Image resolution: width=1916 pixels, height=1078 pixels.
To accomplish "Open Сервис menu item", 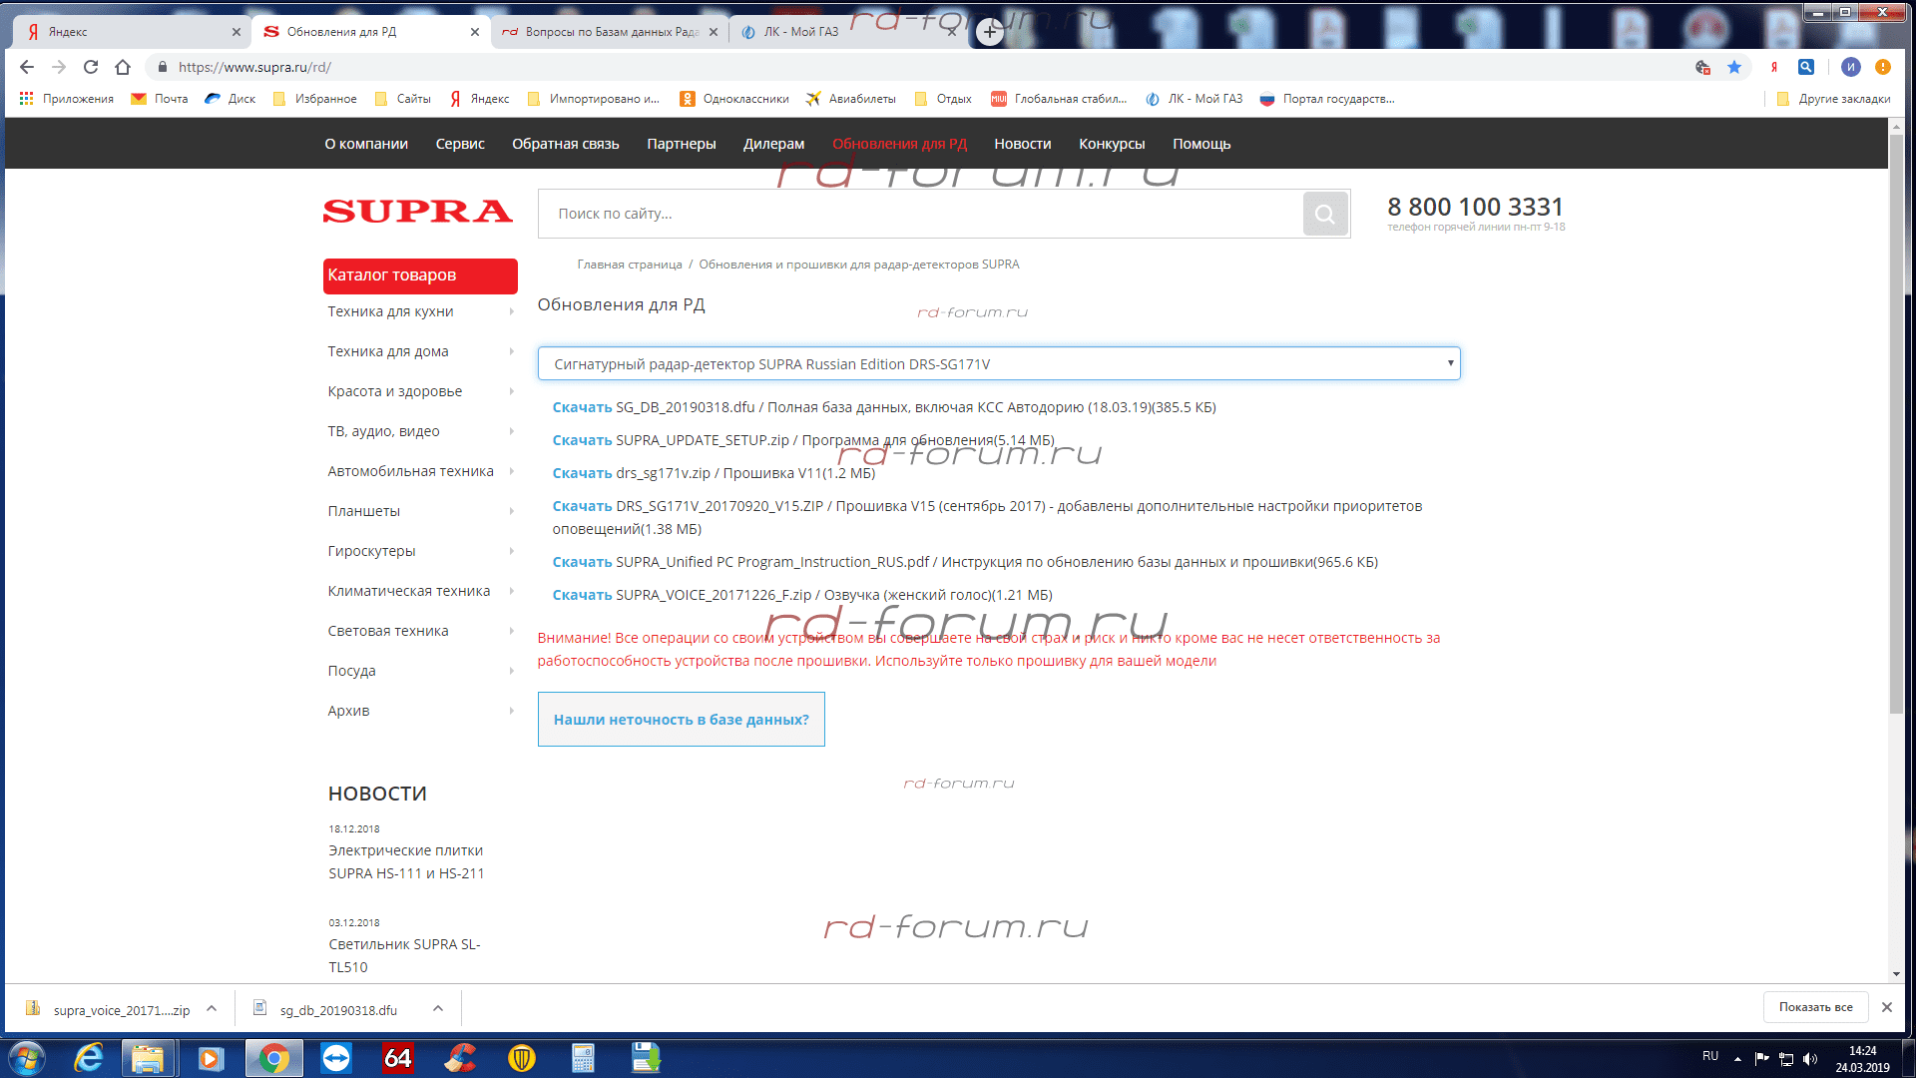I will click(460, 144).
